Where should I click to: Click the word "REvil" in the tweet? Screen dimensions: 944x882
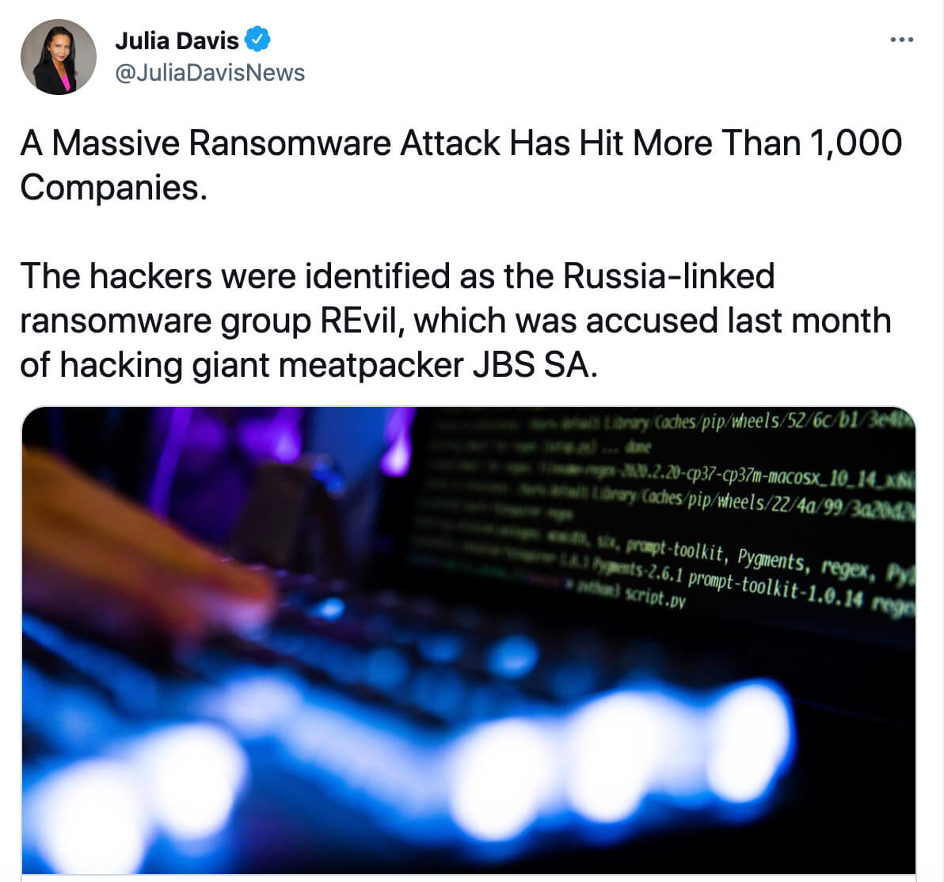pyautogui.click(x=358, y=321)
